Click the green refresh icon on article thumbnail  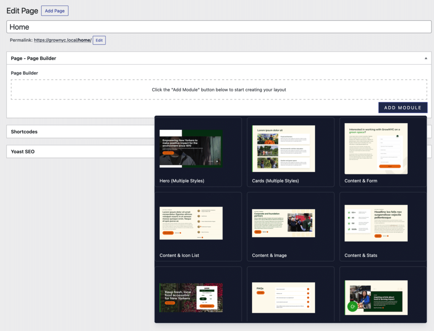pyautogui.click(x=353, y=306)
